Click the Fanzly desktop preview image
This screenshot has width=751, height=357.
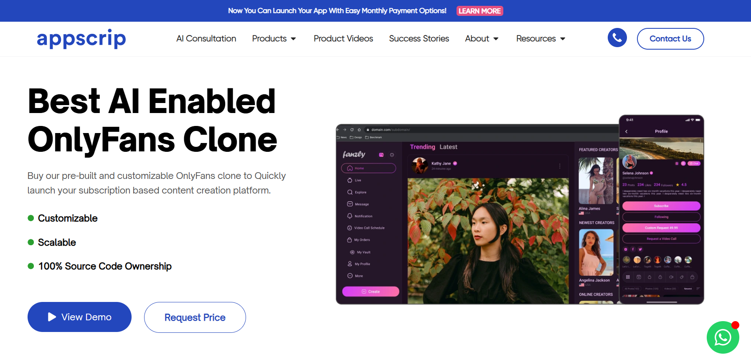click(477, 214)
